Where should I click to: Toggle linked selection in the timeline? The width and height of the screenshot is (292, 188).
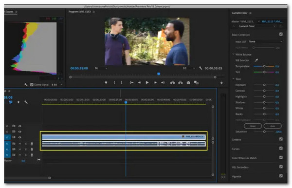[x=11, y=102]
